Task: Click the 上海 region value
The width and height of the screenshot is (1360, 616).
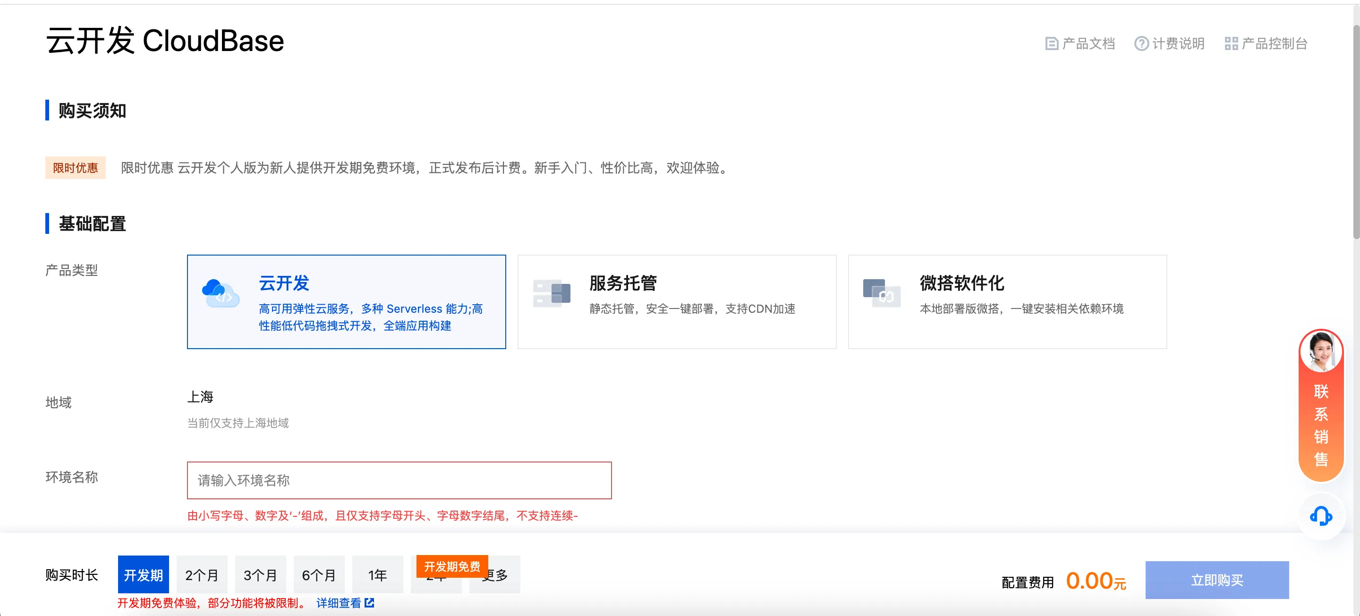Action: pyautogui.click(x=200, y=396)
